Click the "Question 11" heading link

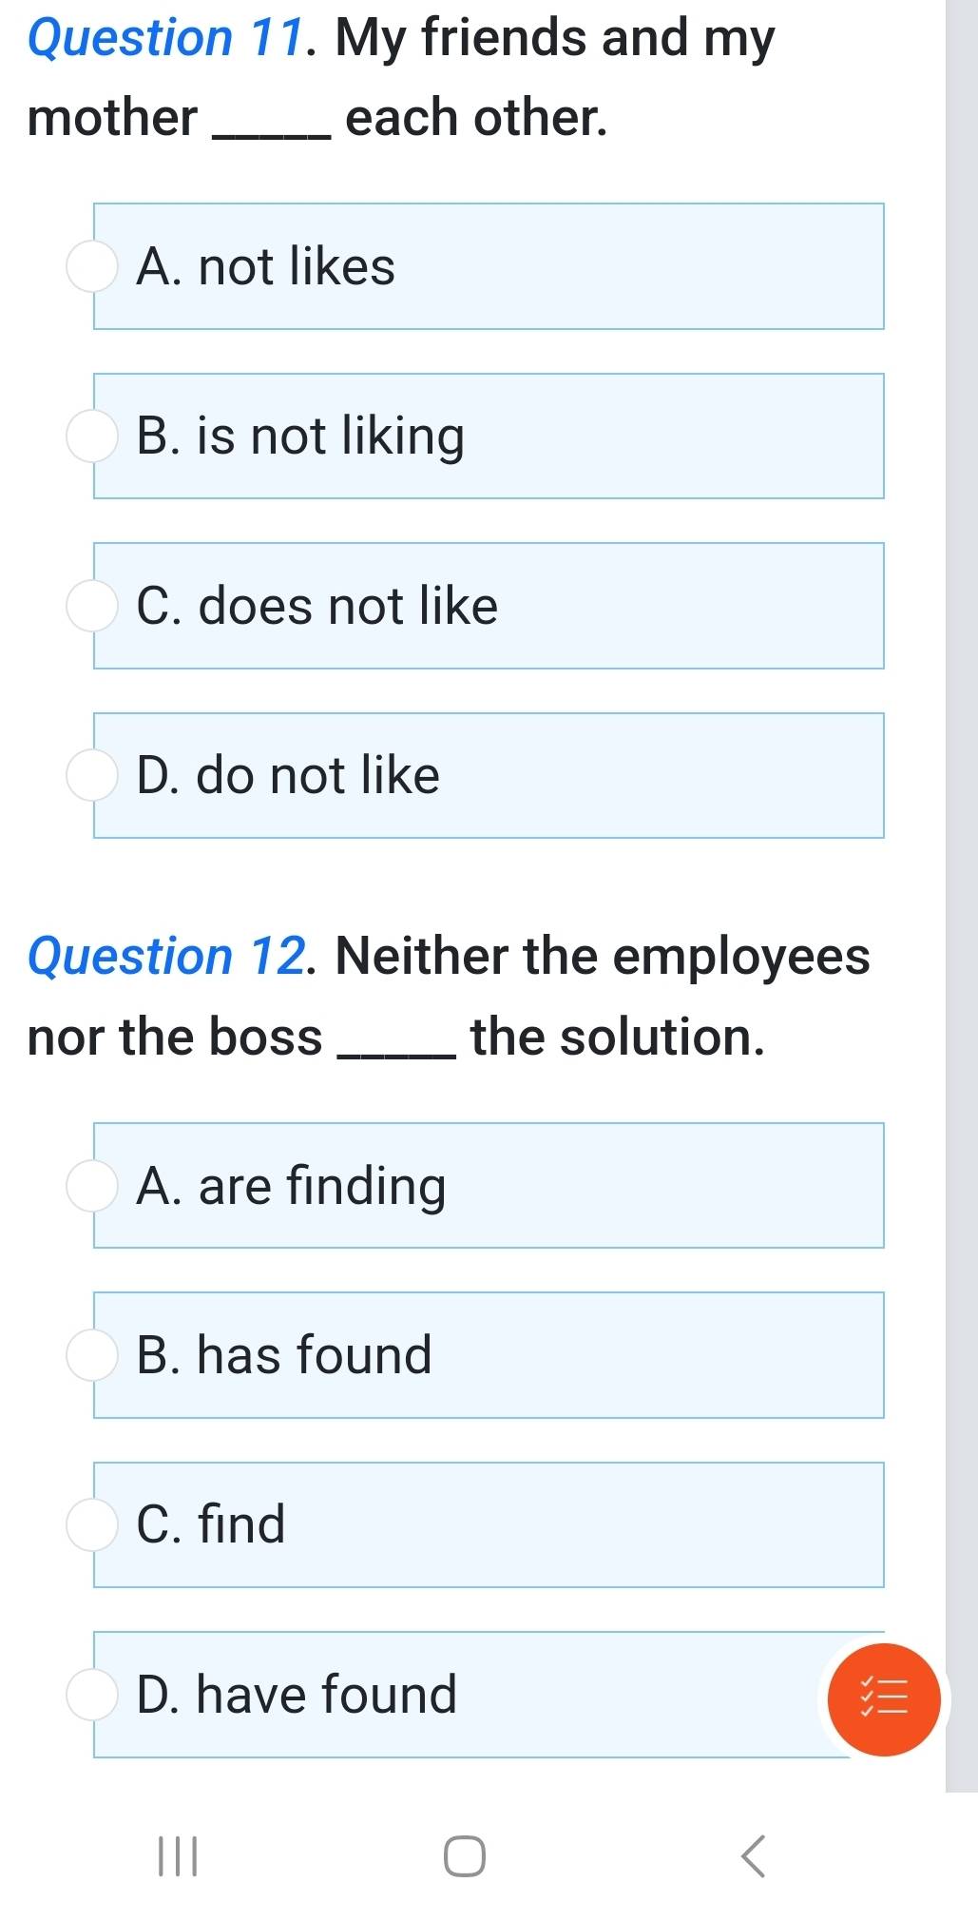tap(167, 38)
